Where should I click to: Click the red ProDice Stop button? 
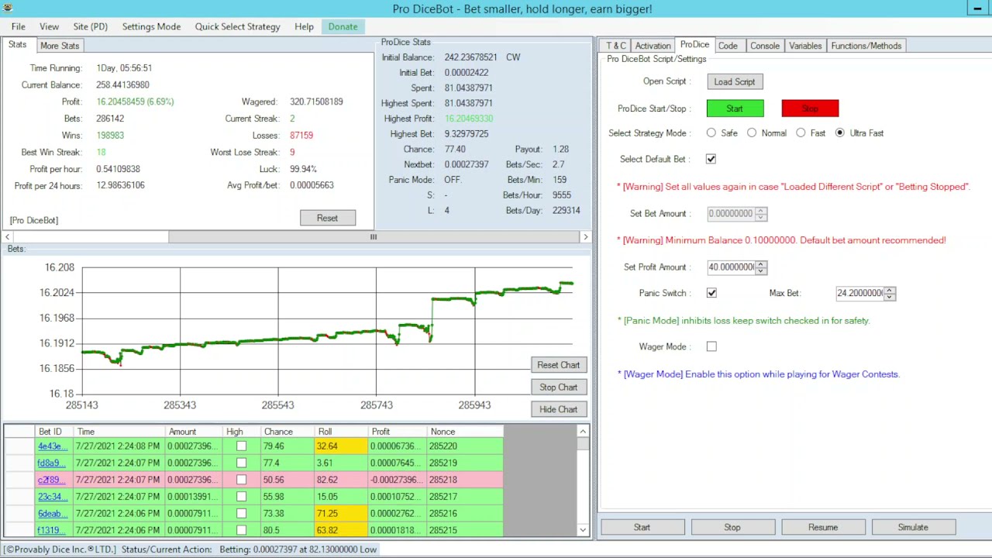click(810, 108)
